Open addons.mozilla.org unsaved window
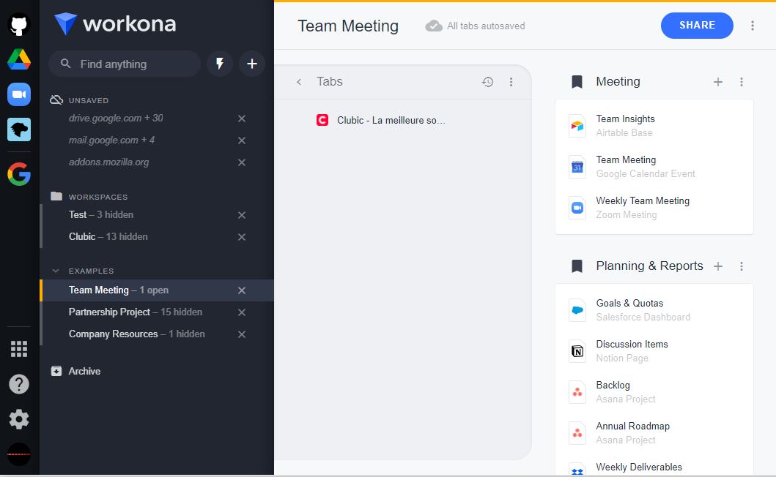776x477 pixels. coord(109,162)
